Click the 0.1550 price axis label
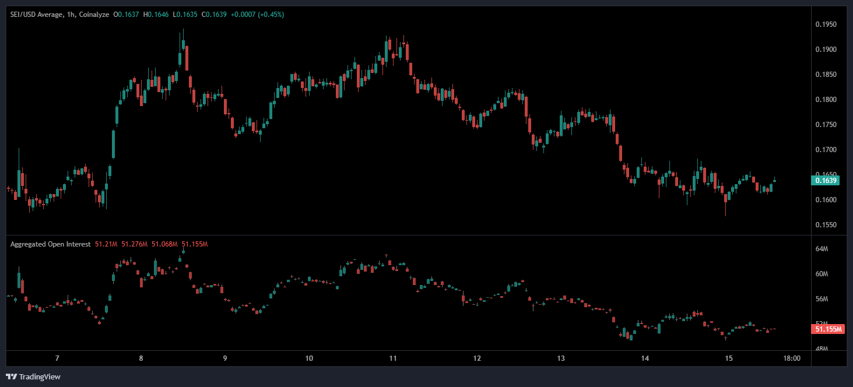Viewport: 853px width, 387px height. (826, 225)
